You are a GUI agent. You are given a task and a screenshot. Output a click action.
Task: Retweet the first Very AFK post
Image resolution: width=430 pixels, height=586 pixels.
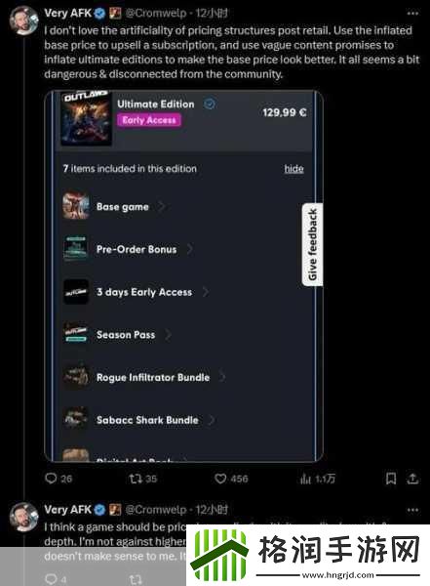click(x=135, y=479)
